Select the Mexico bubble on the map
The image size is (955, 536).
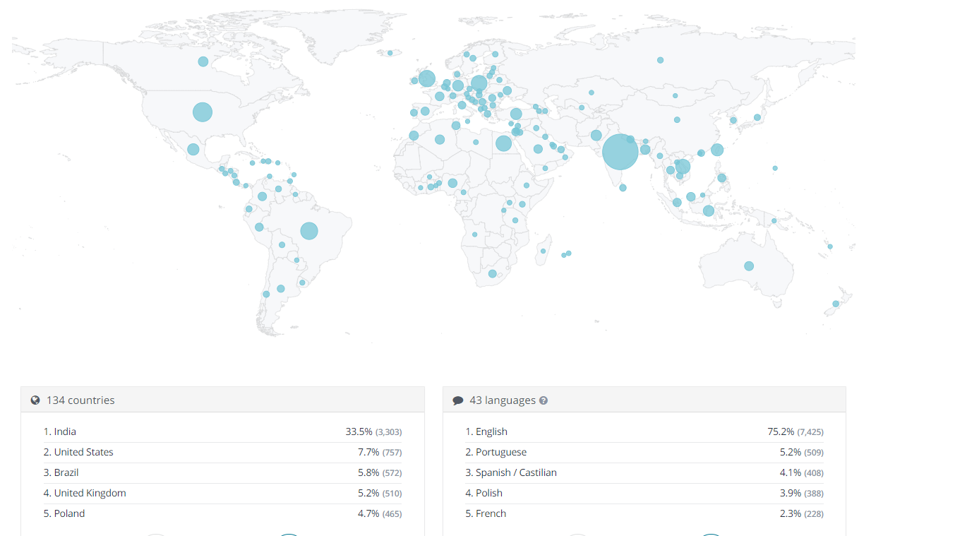pos(193,149)
